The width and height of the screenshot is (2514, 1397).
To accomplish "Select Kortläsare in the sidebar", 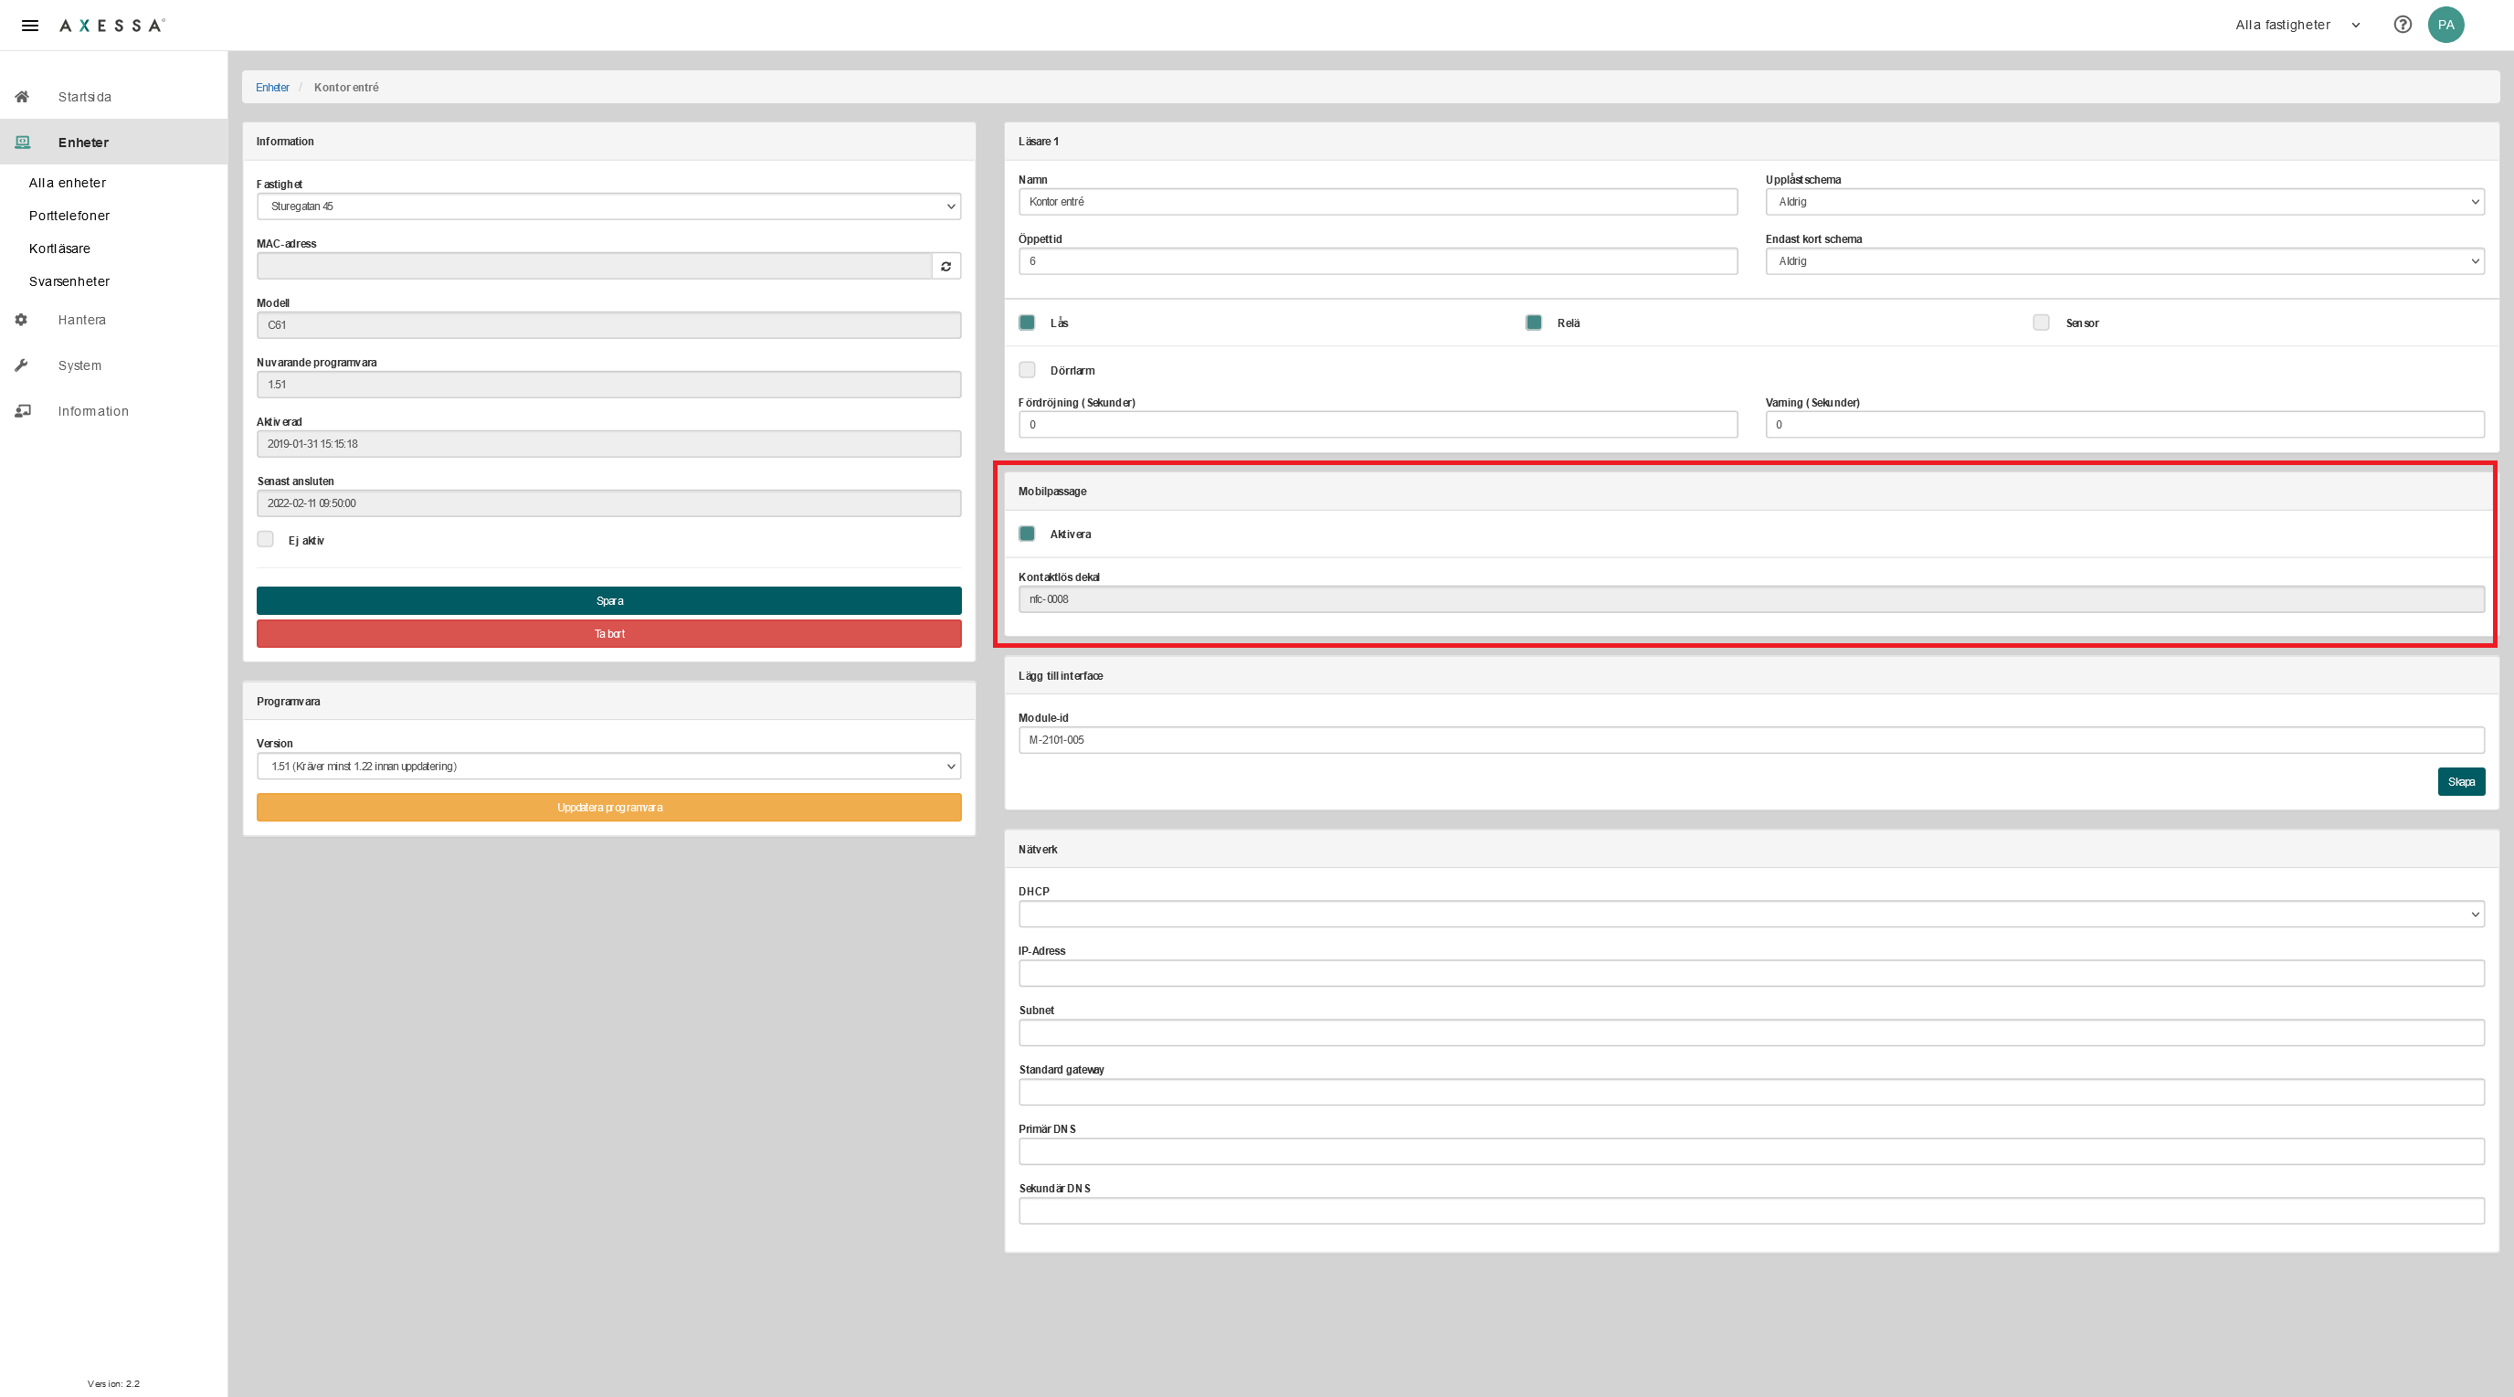I will (x=59, y=248).
